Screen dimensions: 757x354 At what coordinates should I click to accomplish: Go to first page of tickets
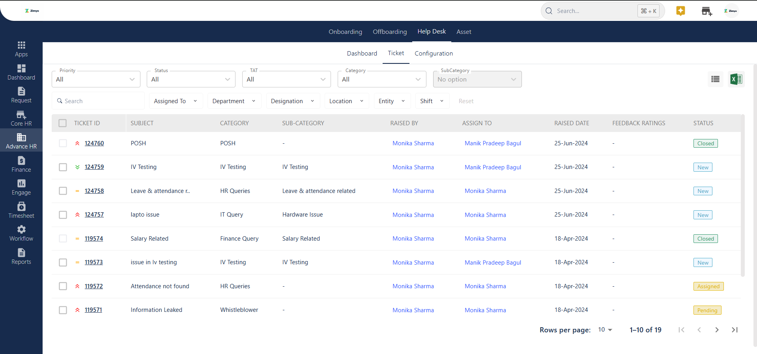[x=681, y=330]
